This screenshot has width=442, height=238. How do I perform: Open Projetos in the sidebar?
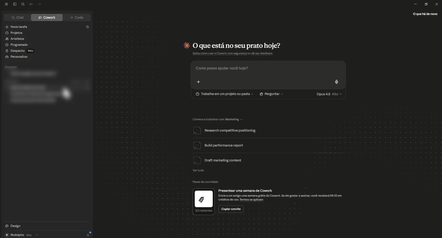tap(16, 33)
